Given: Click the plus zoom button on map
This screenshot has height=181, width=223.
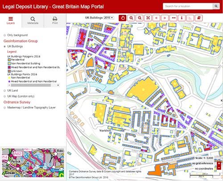Looking at the screenshot, I should tap(219, 163).
